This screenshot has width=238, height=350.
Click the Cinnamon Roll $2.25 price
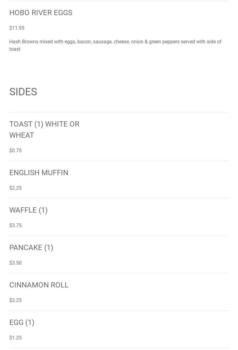(x=15, y=300)
